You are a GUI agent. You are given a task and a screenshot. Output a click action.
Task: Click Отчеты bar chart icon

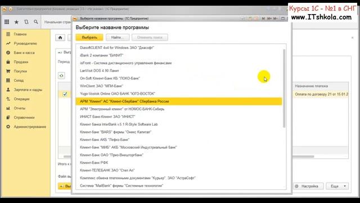[8, 108]
